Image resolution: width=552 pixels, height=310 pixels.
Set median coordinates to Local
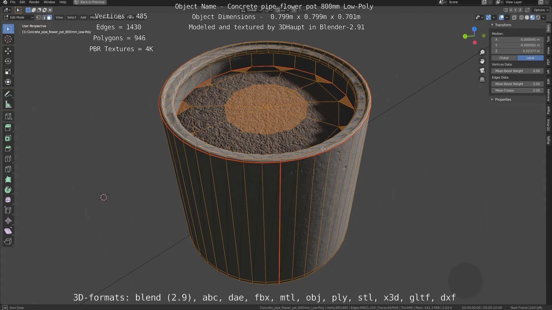(x=530, y=58)
